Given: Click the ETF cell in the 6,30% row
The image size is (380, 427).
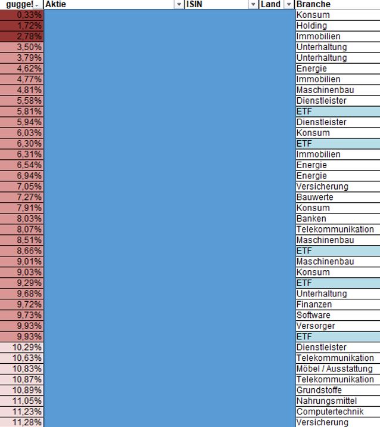Looking at the screenshot, I should click(x=338, y=144).
